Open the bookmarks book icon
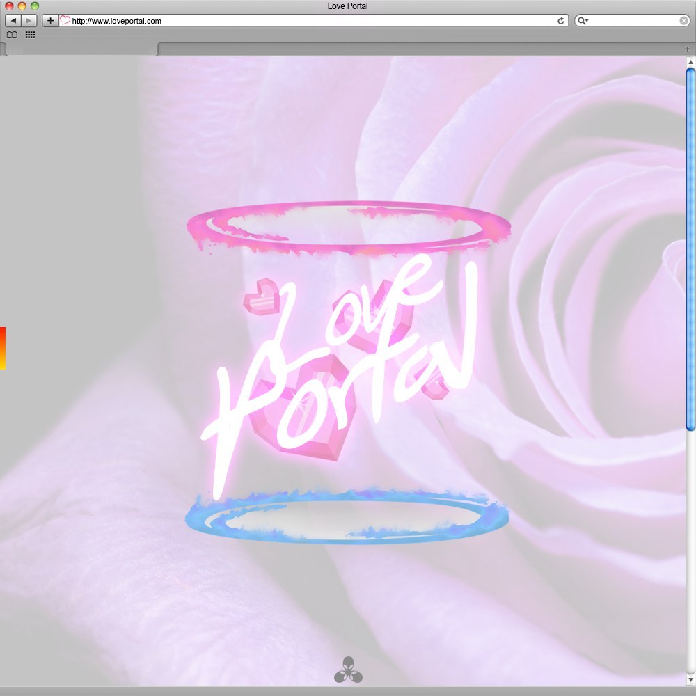Image resolution: width=696 pixels, height=696 pixels. point(12,35)
